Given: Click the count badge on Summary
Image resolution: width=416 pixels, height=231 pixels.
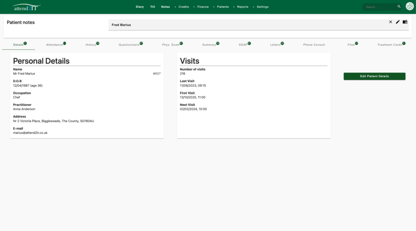Looking at the screenshot, I should point(218,43).
